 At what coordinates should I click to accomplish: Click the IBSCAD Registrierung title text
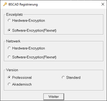tap(23, 4)
